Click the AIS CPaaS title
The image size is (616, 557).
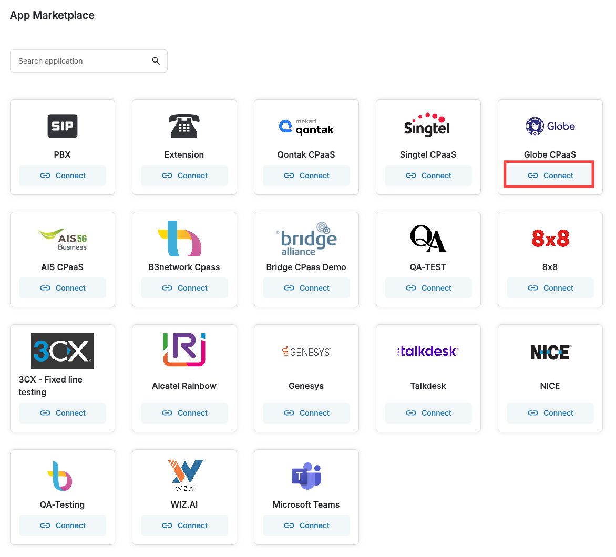pos(63,267)
